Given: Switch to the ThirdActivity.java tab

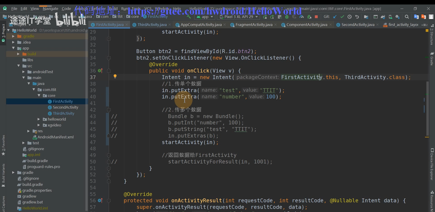Looking at the screenshot, I should 152,24.
